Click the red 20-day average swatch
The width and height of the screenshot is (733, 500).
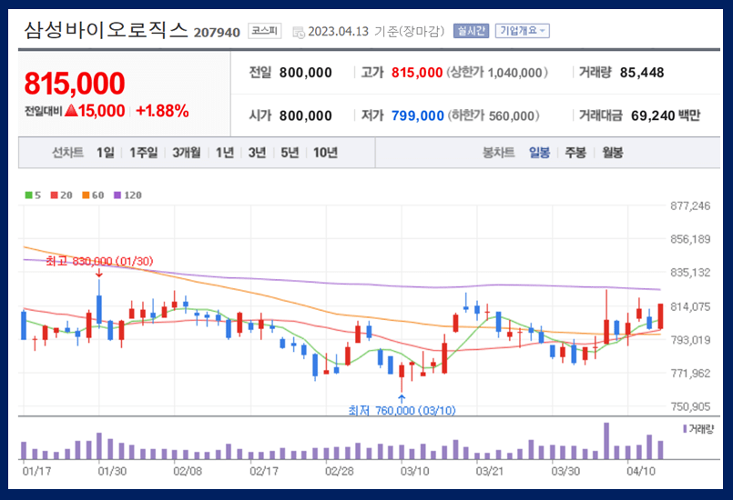pyautogui.click(x=55, y=195)
